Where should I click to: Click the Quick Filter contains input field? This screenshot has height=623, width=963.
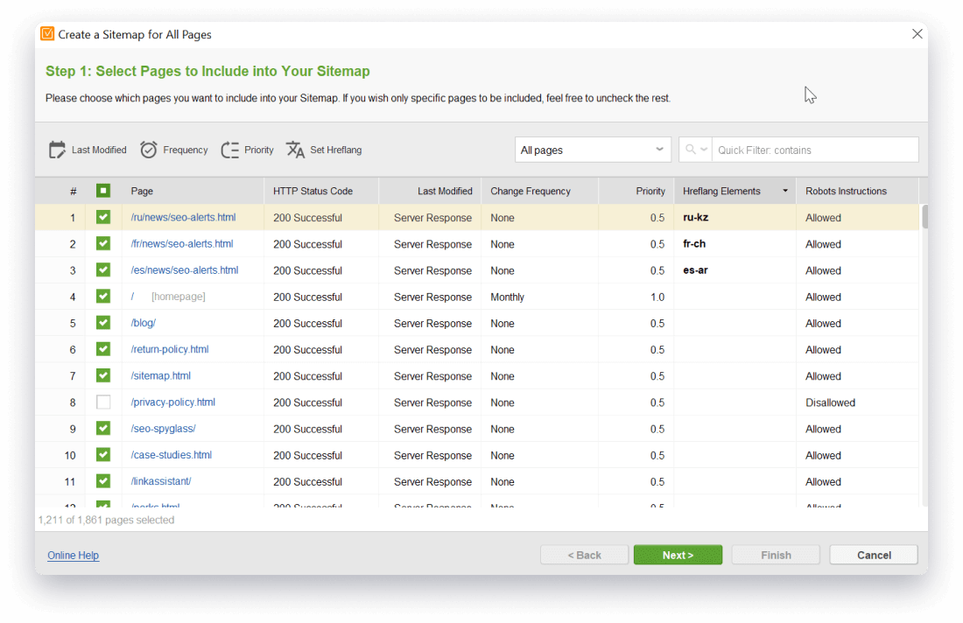pyautogui.click(x=815, y=150)
